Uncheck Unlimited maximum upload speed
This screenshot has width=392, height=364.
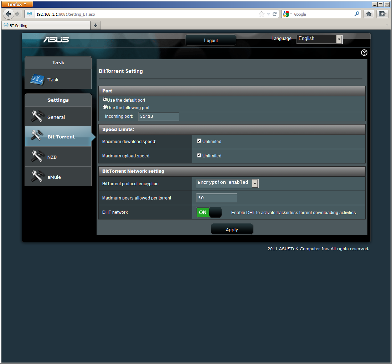[199, 155]
